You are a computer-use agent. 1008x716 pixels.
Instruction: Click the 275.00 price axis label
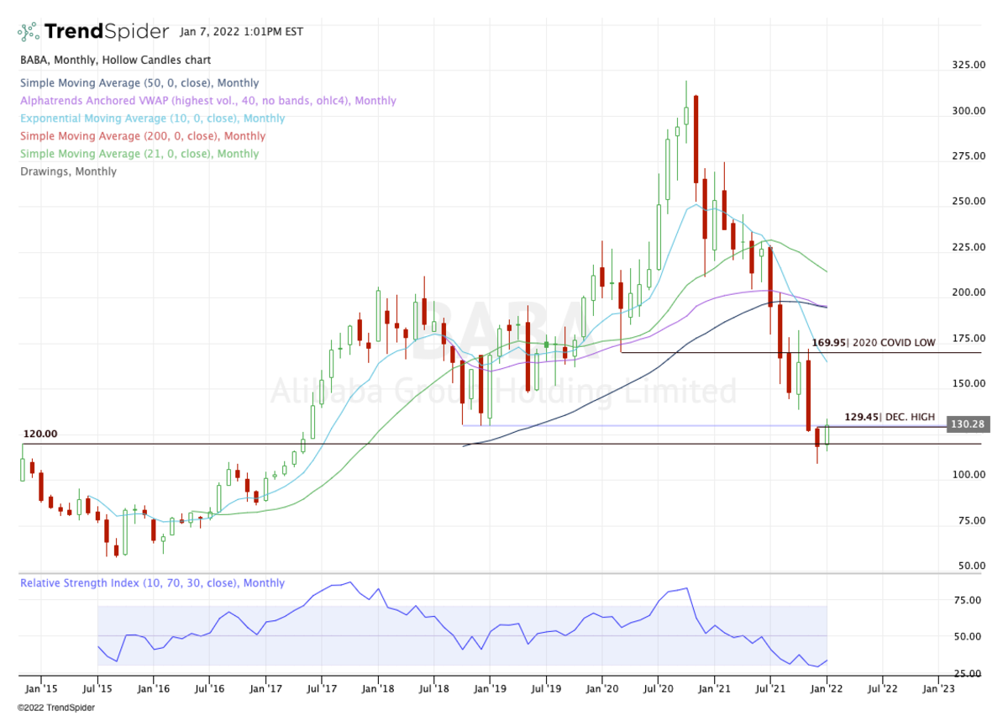pos(967,155)
